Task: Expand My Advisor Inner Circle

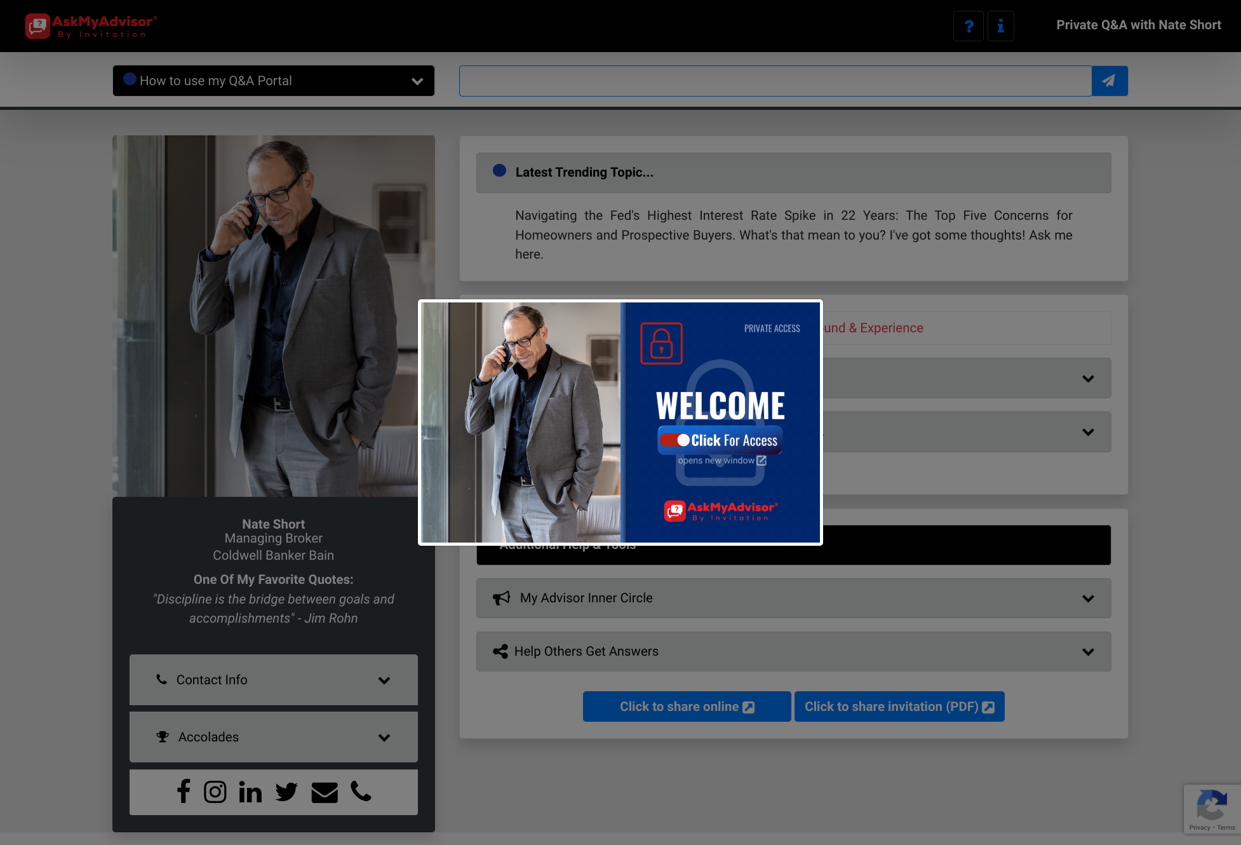Action: pos(794,598)
